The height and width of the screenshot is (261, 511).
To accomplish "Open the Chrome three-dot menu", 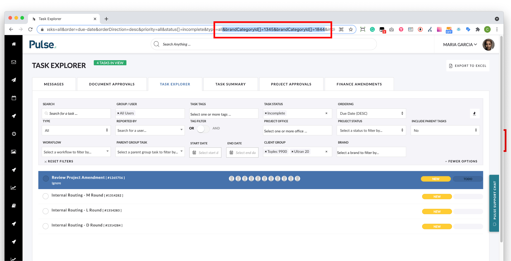I will [x=497, y=29].
